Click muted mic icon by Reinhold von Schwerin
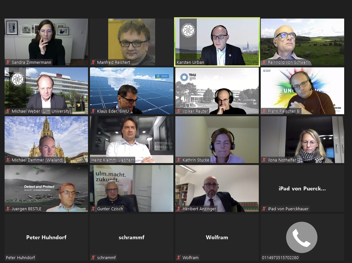Screen dimensions: 352x263 (x=264, y=62)
